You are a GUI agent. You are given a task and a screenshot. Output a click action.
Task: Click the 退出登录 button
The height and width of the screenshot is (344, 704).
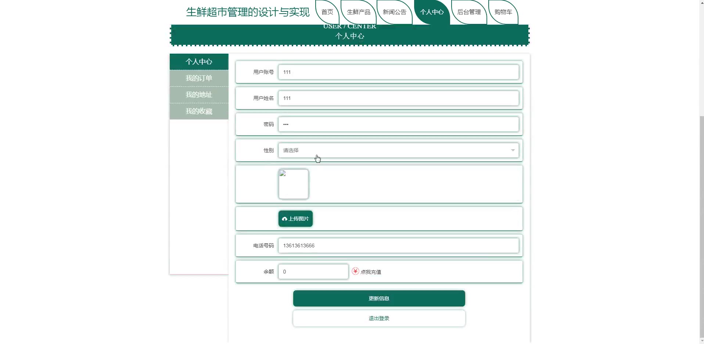379,318
